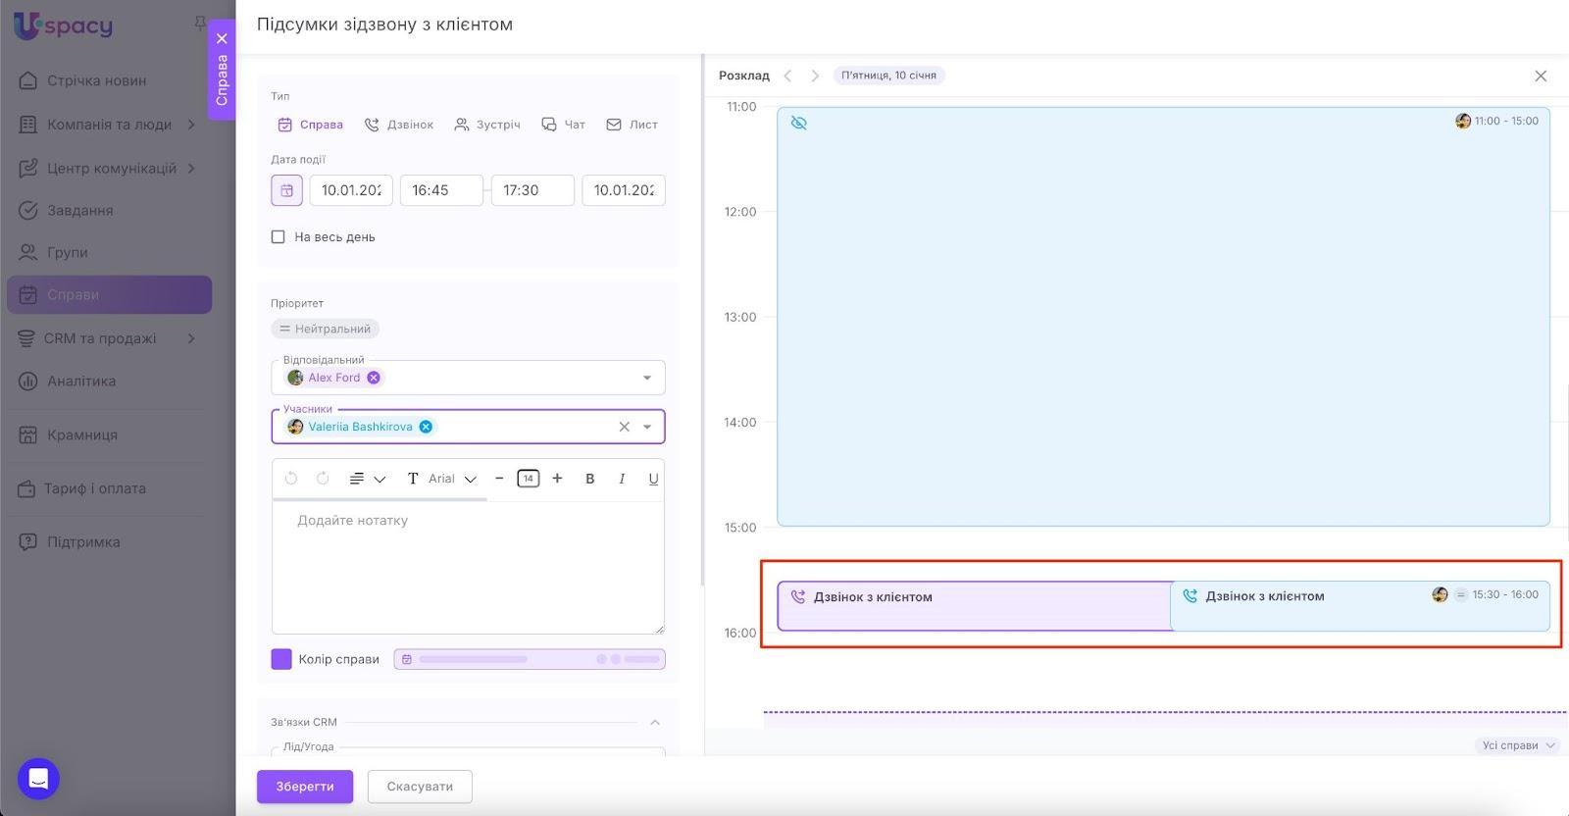Toggle the hidden-eye icon on blue event

[799, 123]
